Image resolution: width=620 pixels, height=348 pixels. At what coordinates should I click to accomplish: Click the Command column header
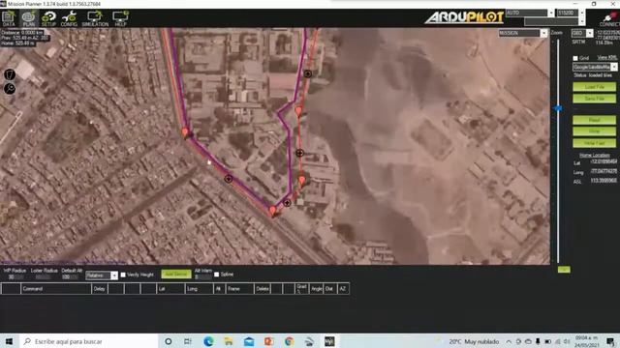click(x=56, y=289)
